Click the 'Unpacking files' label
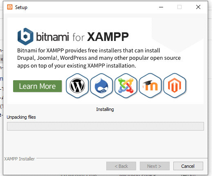The width and height of the screenshot is (213, 176). [21, 117]
